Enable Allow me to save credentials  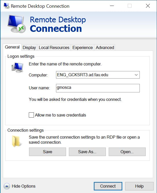(31, 115)
